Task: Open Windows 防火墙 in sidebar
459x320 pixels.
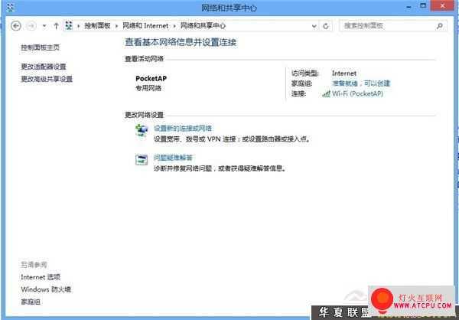Action: 46,289
